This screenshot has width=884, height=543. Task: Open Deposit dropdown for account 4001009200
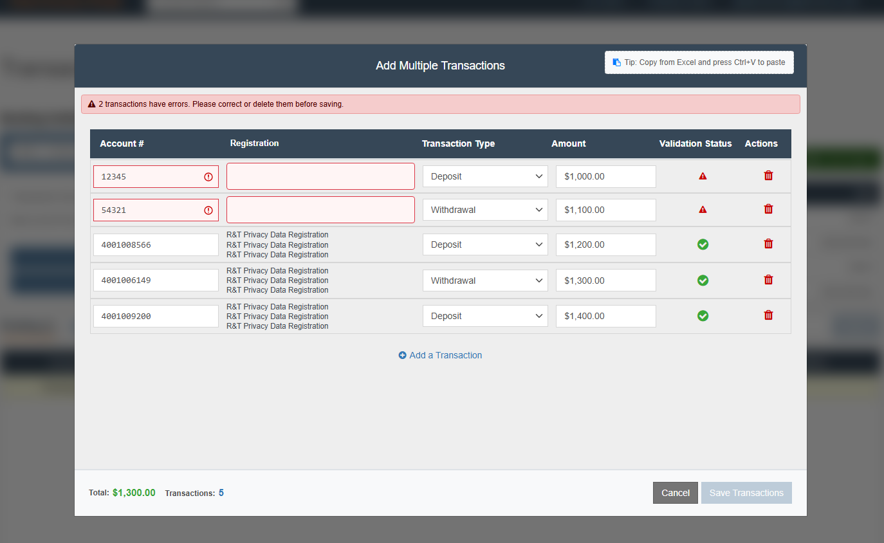[485, 316]
